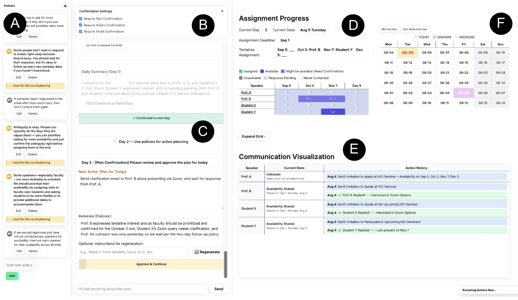Click Might be available legend swatch
Image resolution: width=518 pixels, height=300 pixels.
click(282, 71)
